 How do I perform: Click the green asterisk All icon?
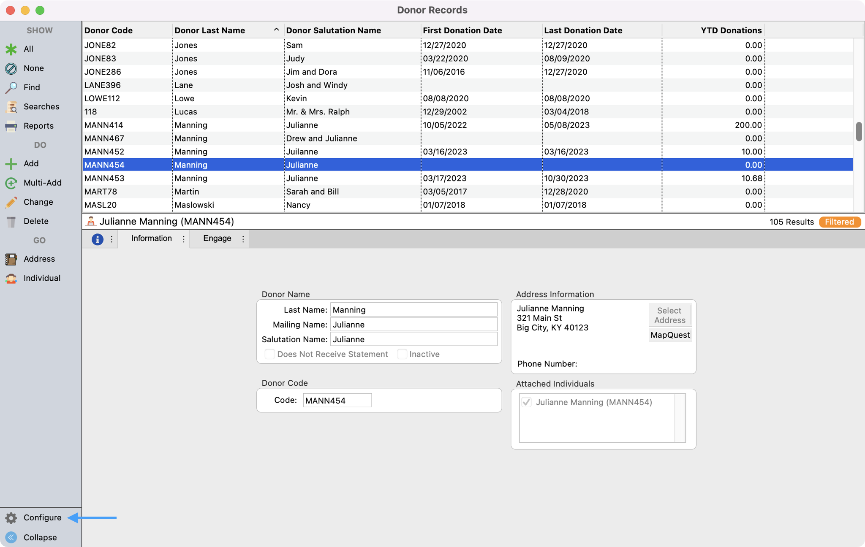click(x=11, y=49)
